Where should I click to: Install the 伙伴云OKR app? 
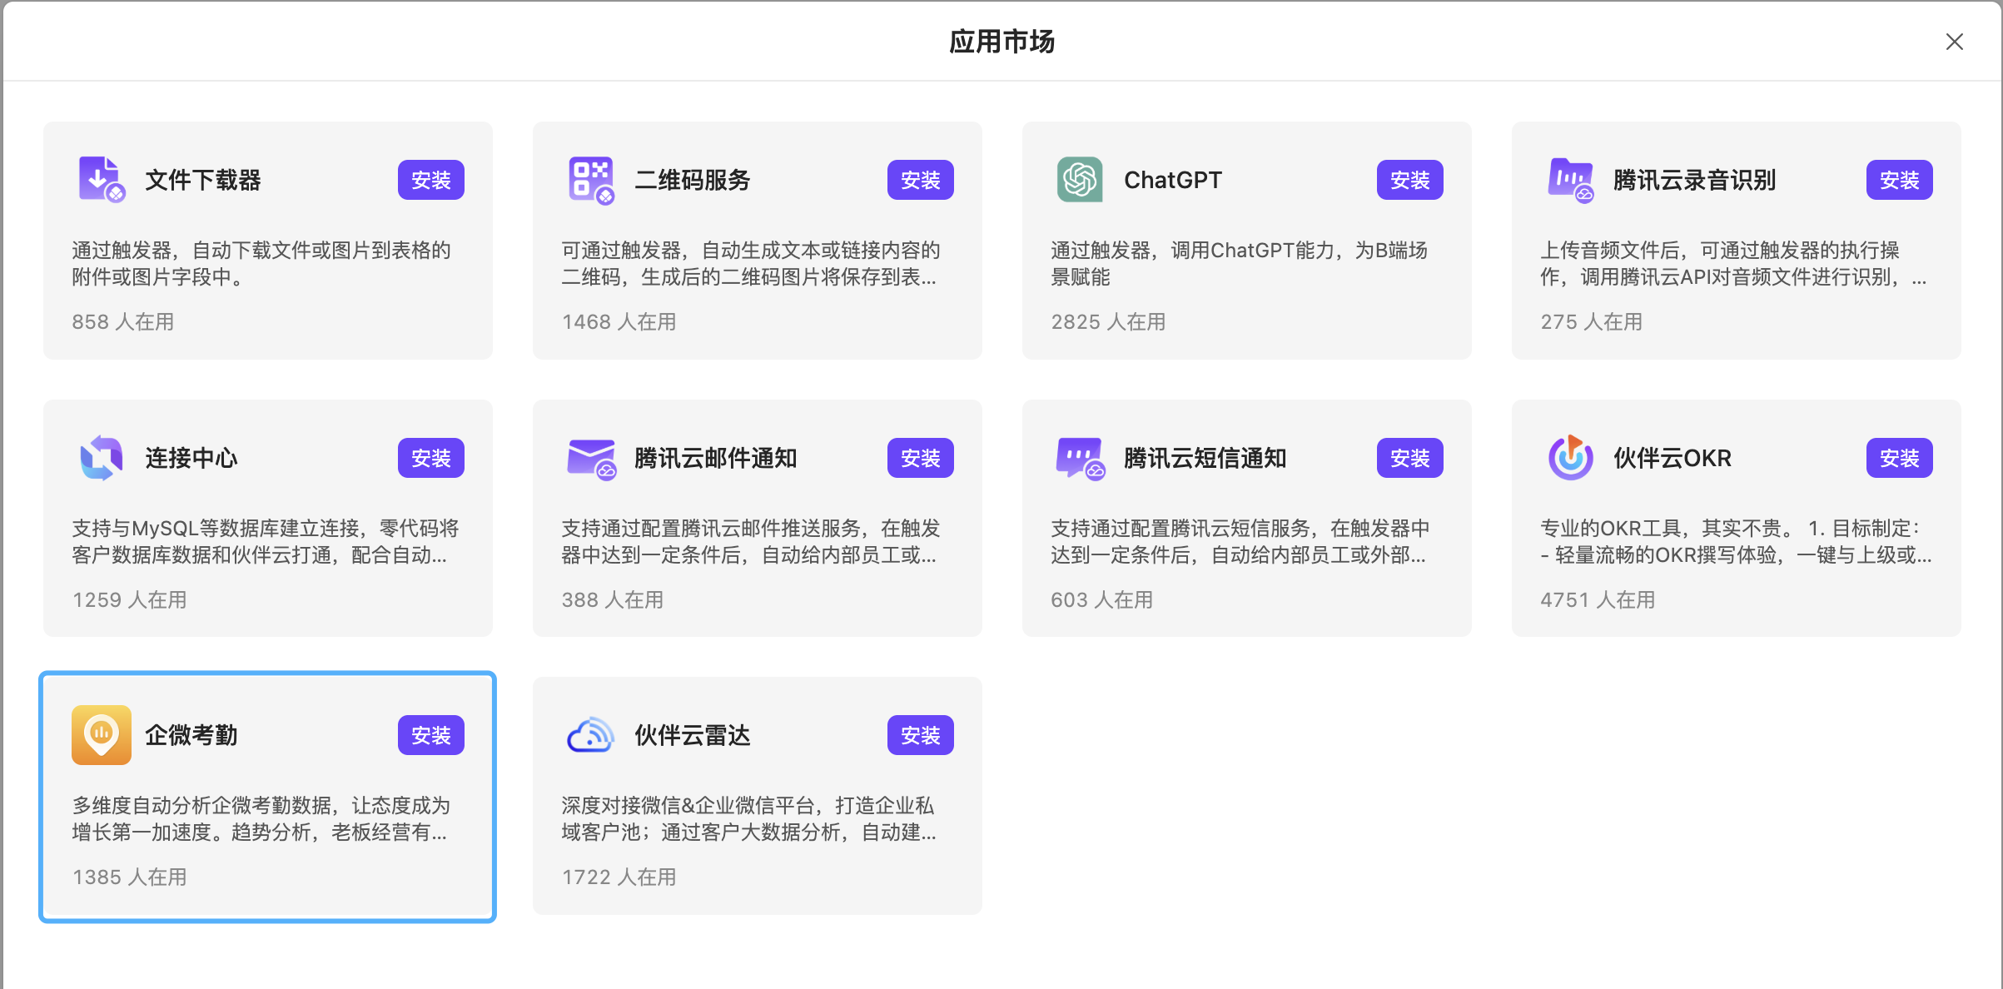pyautogui.click(x=1900, y=458)
